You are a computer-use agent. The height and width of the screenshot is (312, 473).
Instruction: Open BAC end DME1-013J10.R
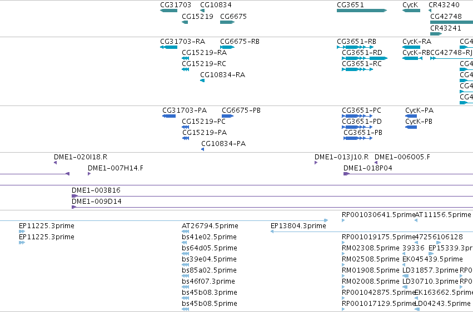(x=341, y=157)
